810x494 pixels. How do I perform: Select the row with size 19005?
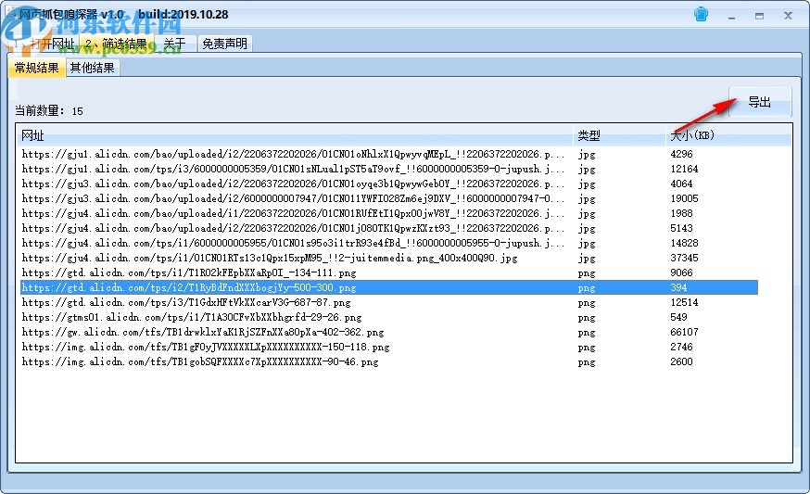[x=389, y=199]
